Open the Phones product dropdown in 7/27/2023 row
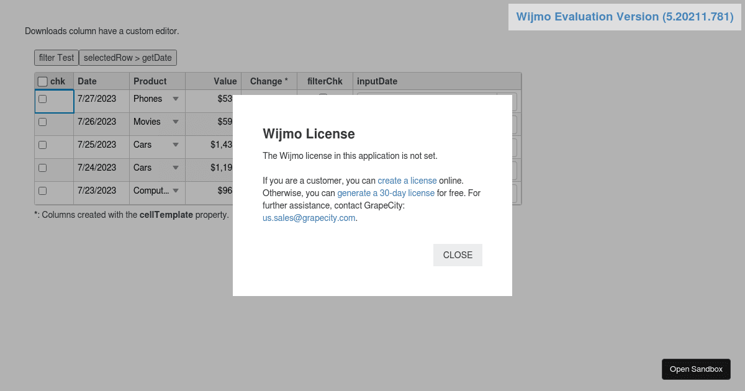 (176, 99)
